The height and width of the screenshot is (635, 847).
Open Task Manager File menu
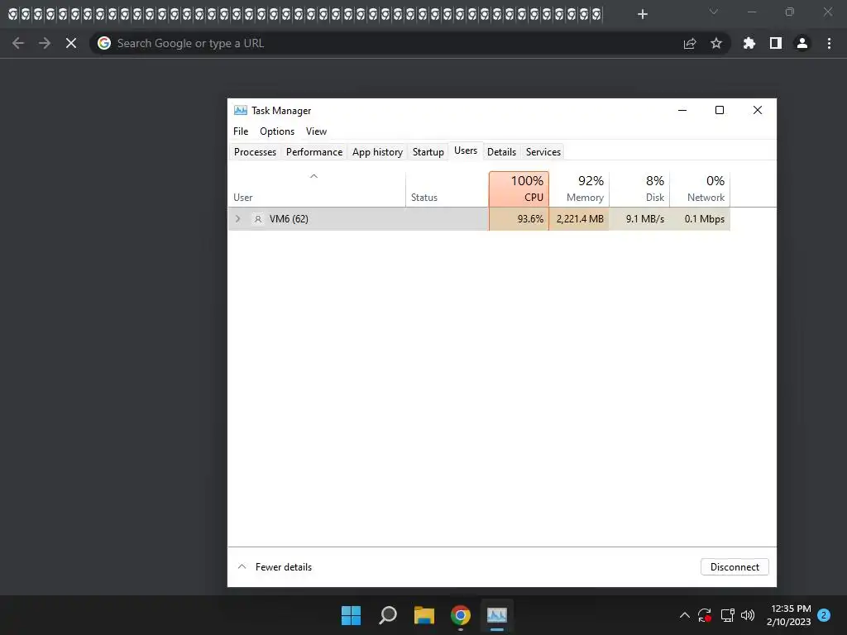click(x=241, y=131)
